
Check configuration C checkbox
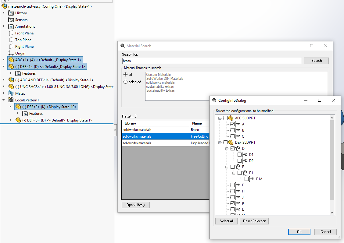[233, 136]
